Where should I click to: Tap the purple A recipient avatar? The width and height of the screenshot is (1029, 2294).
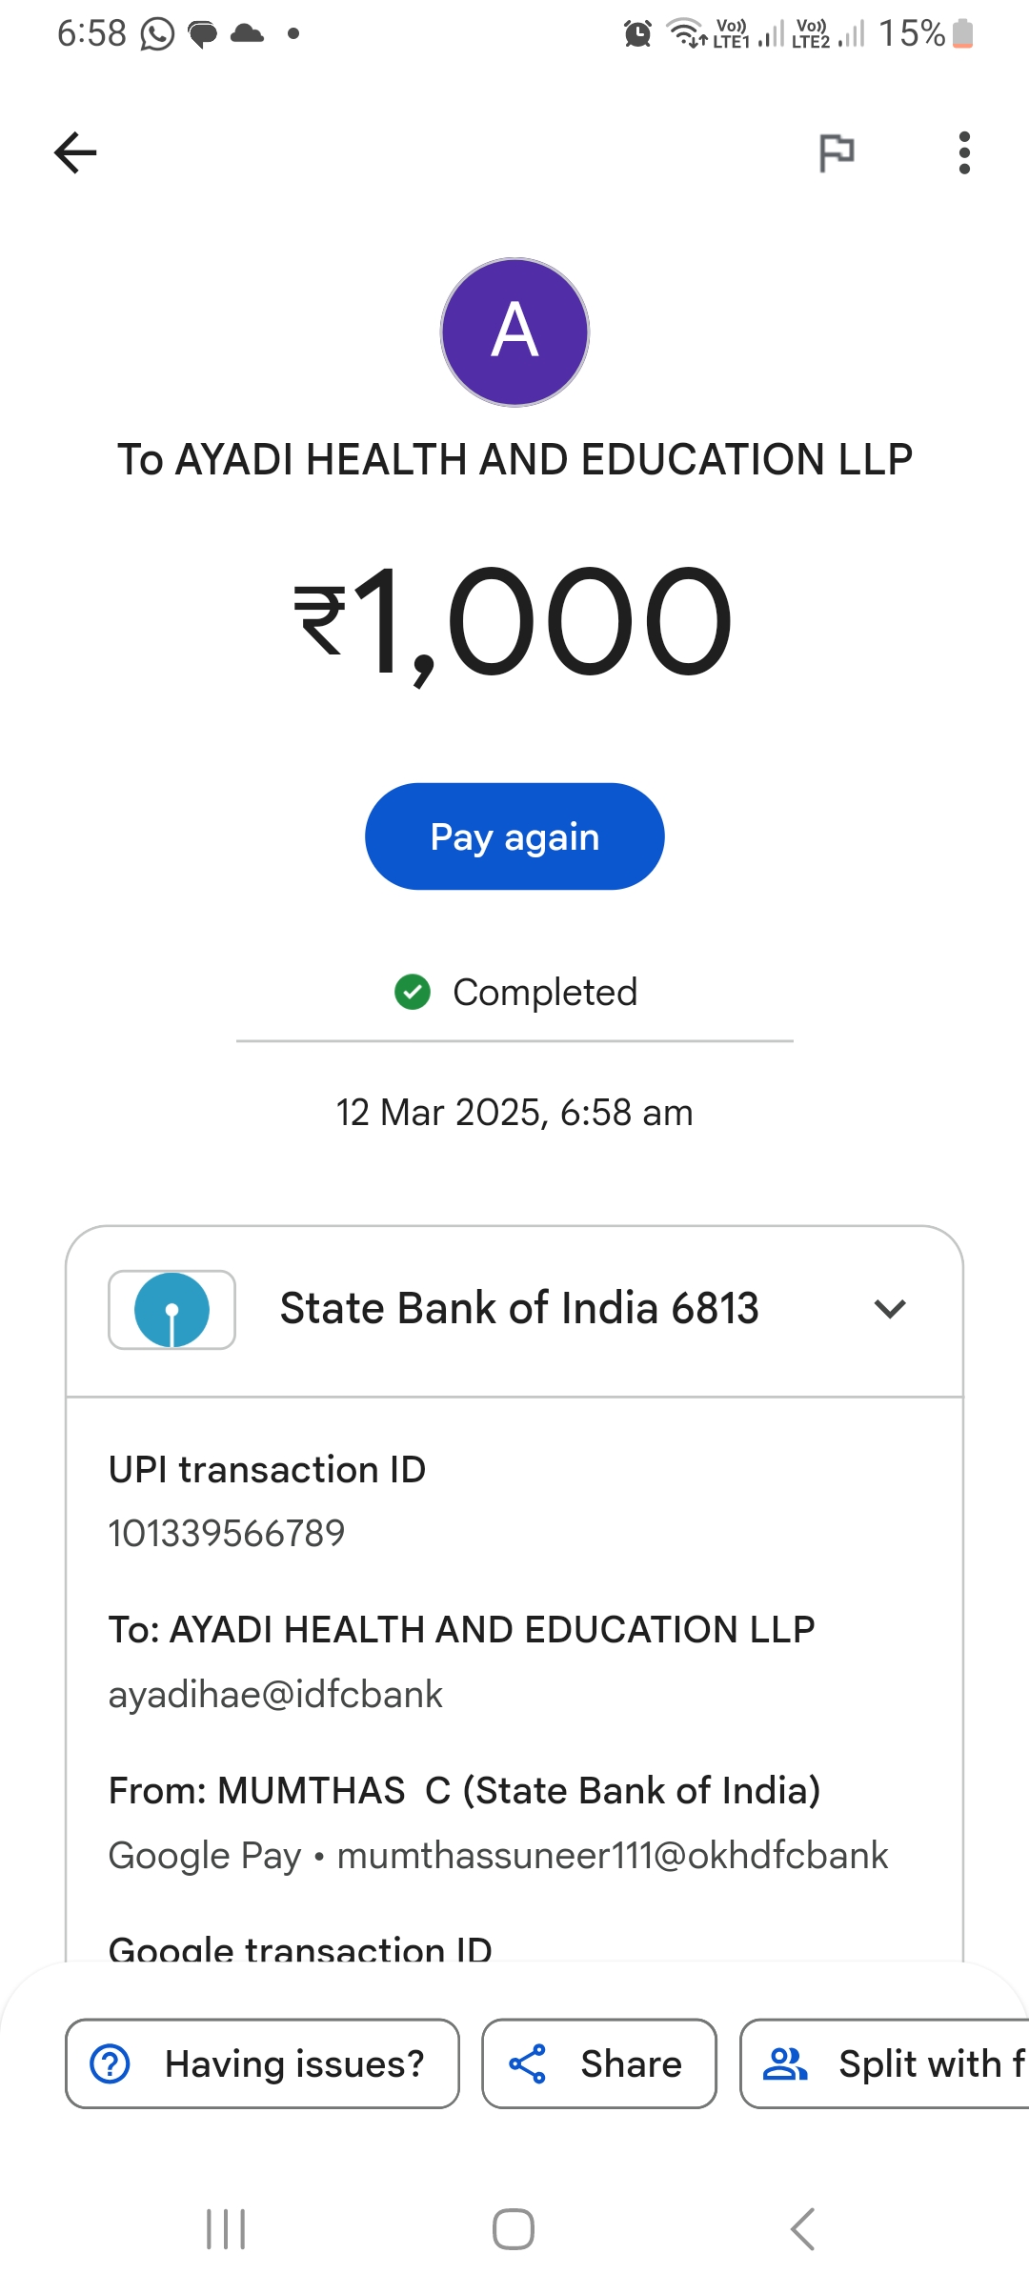[x=514, y=332]
